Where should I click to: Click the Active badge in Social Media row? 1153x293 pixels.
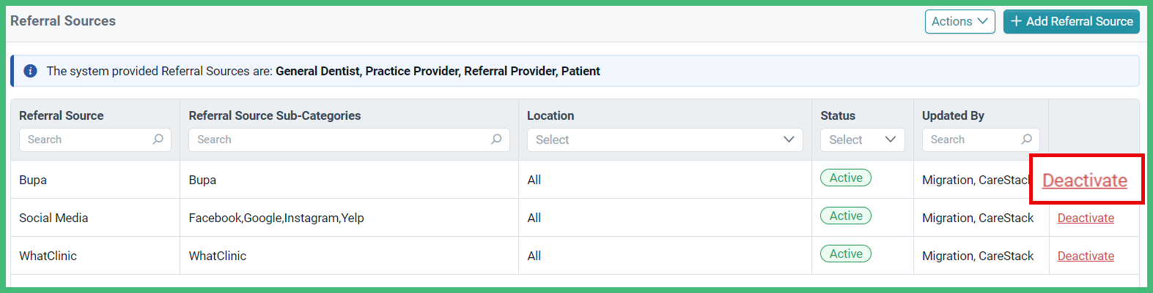click(846, 216)
